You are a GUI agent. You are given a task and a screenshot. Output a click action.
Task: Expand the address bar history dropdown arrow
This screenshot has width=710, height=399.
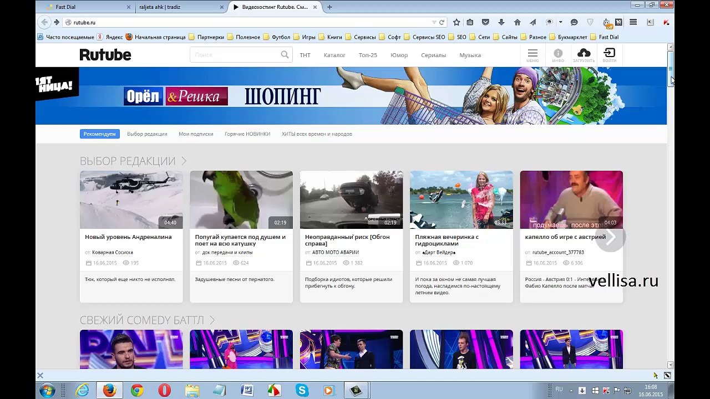[434, 22]
